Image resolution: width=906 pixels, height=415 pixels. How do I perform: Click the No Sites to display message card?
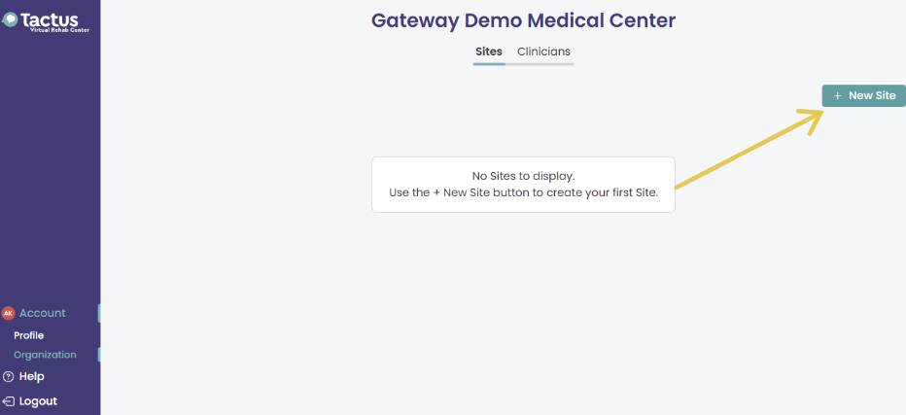(x=523, y=185)
